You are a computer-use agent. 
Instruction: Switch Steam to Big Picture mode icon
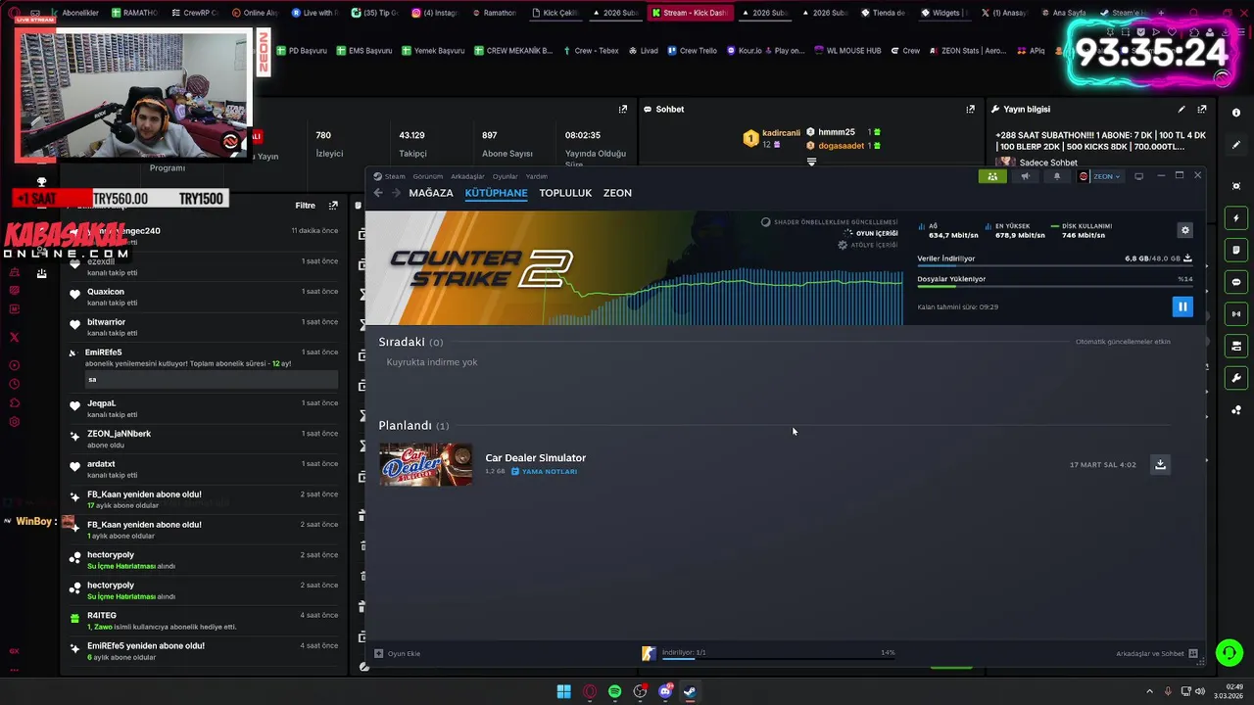1138,176
